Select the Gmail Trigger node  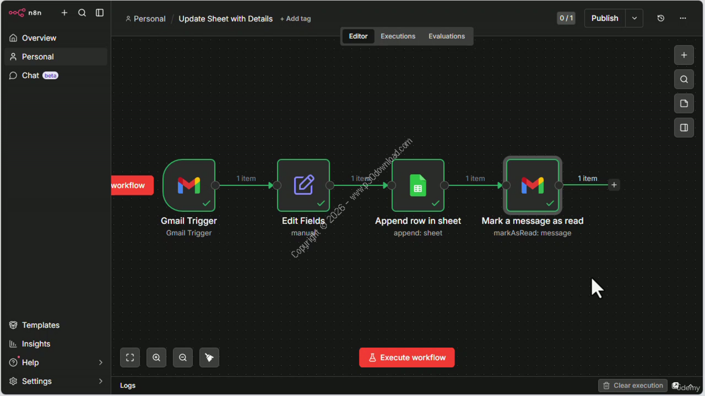click(189, 185)
